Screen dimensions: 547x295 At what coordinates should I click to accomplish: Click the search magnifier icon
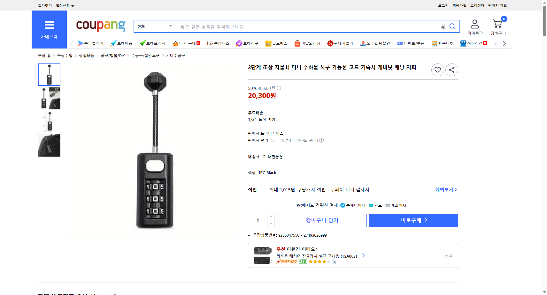click(452, 26)
